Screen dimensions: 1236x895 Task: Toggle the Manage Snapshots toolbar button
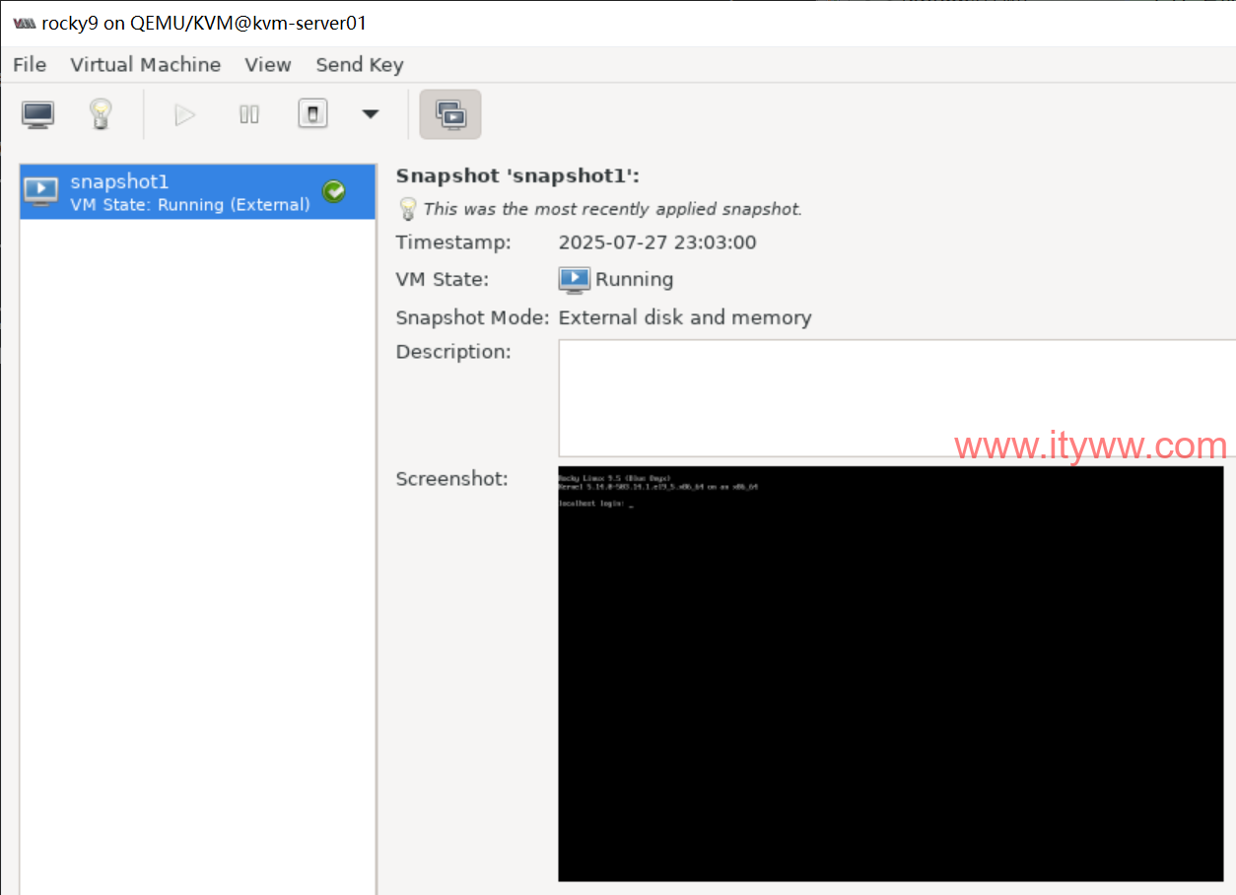[450, 114]
